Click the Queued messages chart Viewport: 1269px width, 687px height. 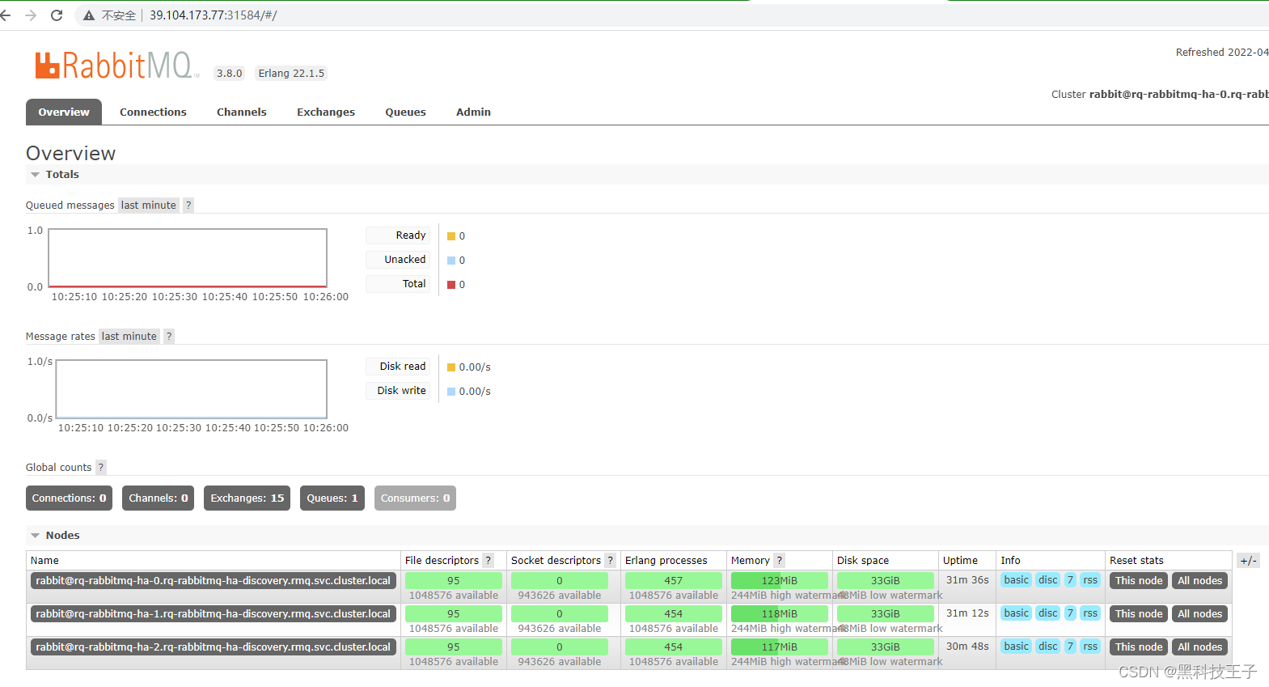coord(188,258)
